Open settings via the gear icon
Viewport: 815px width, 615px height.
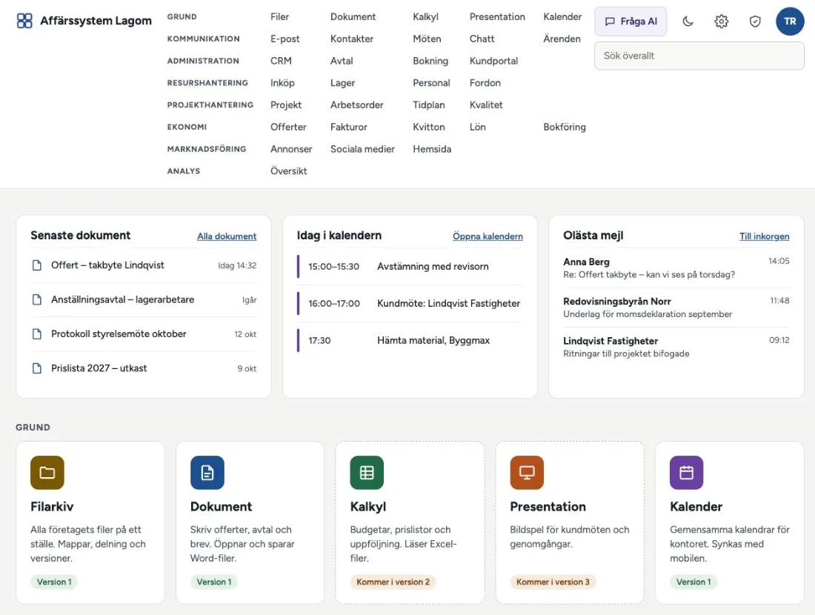[x=722, y=21]
